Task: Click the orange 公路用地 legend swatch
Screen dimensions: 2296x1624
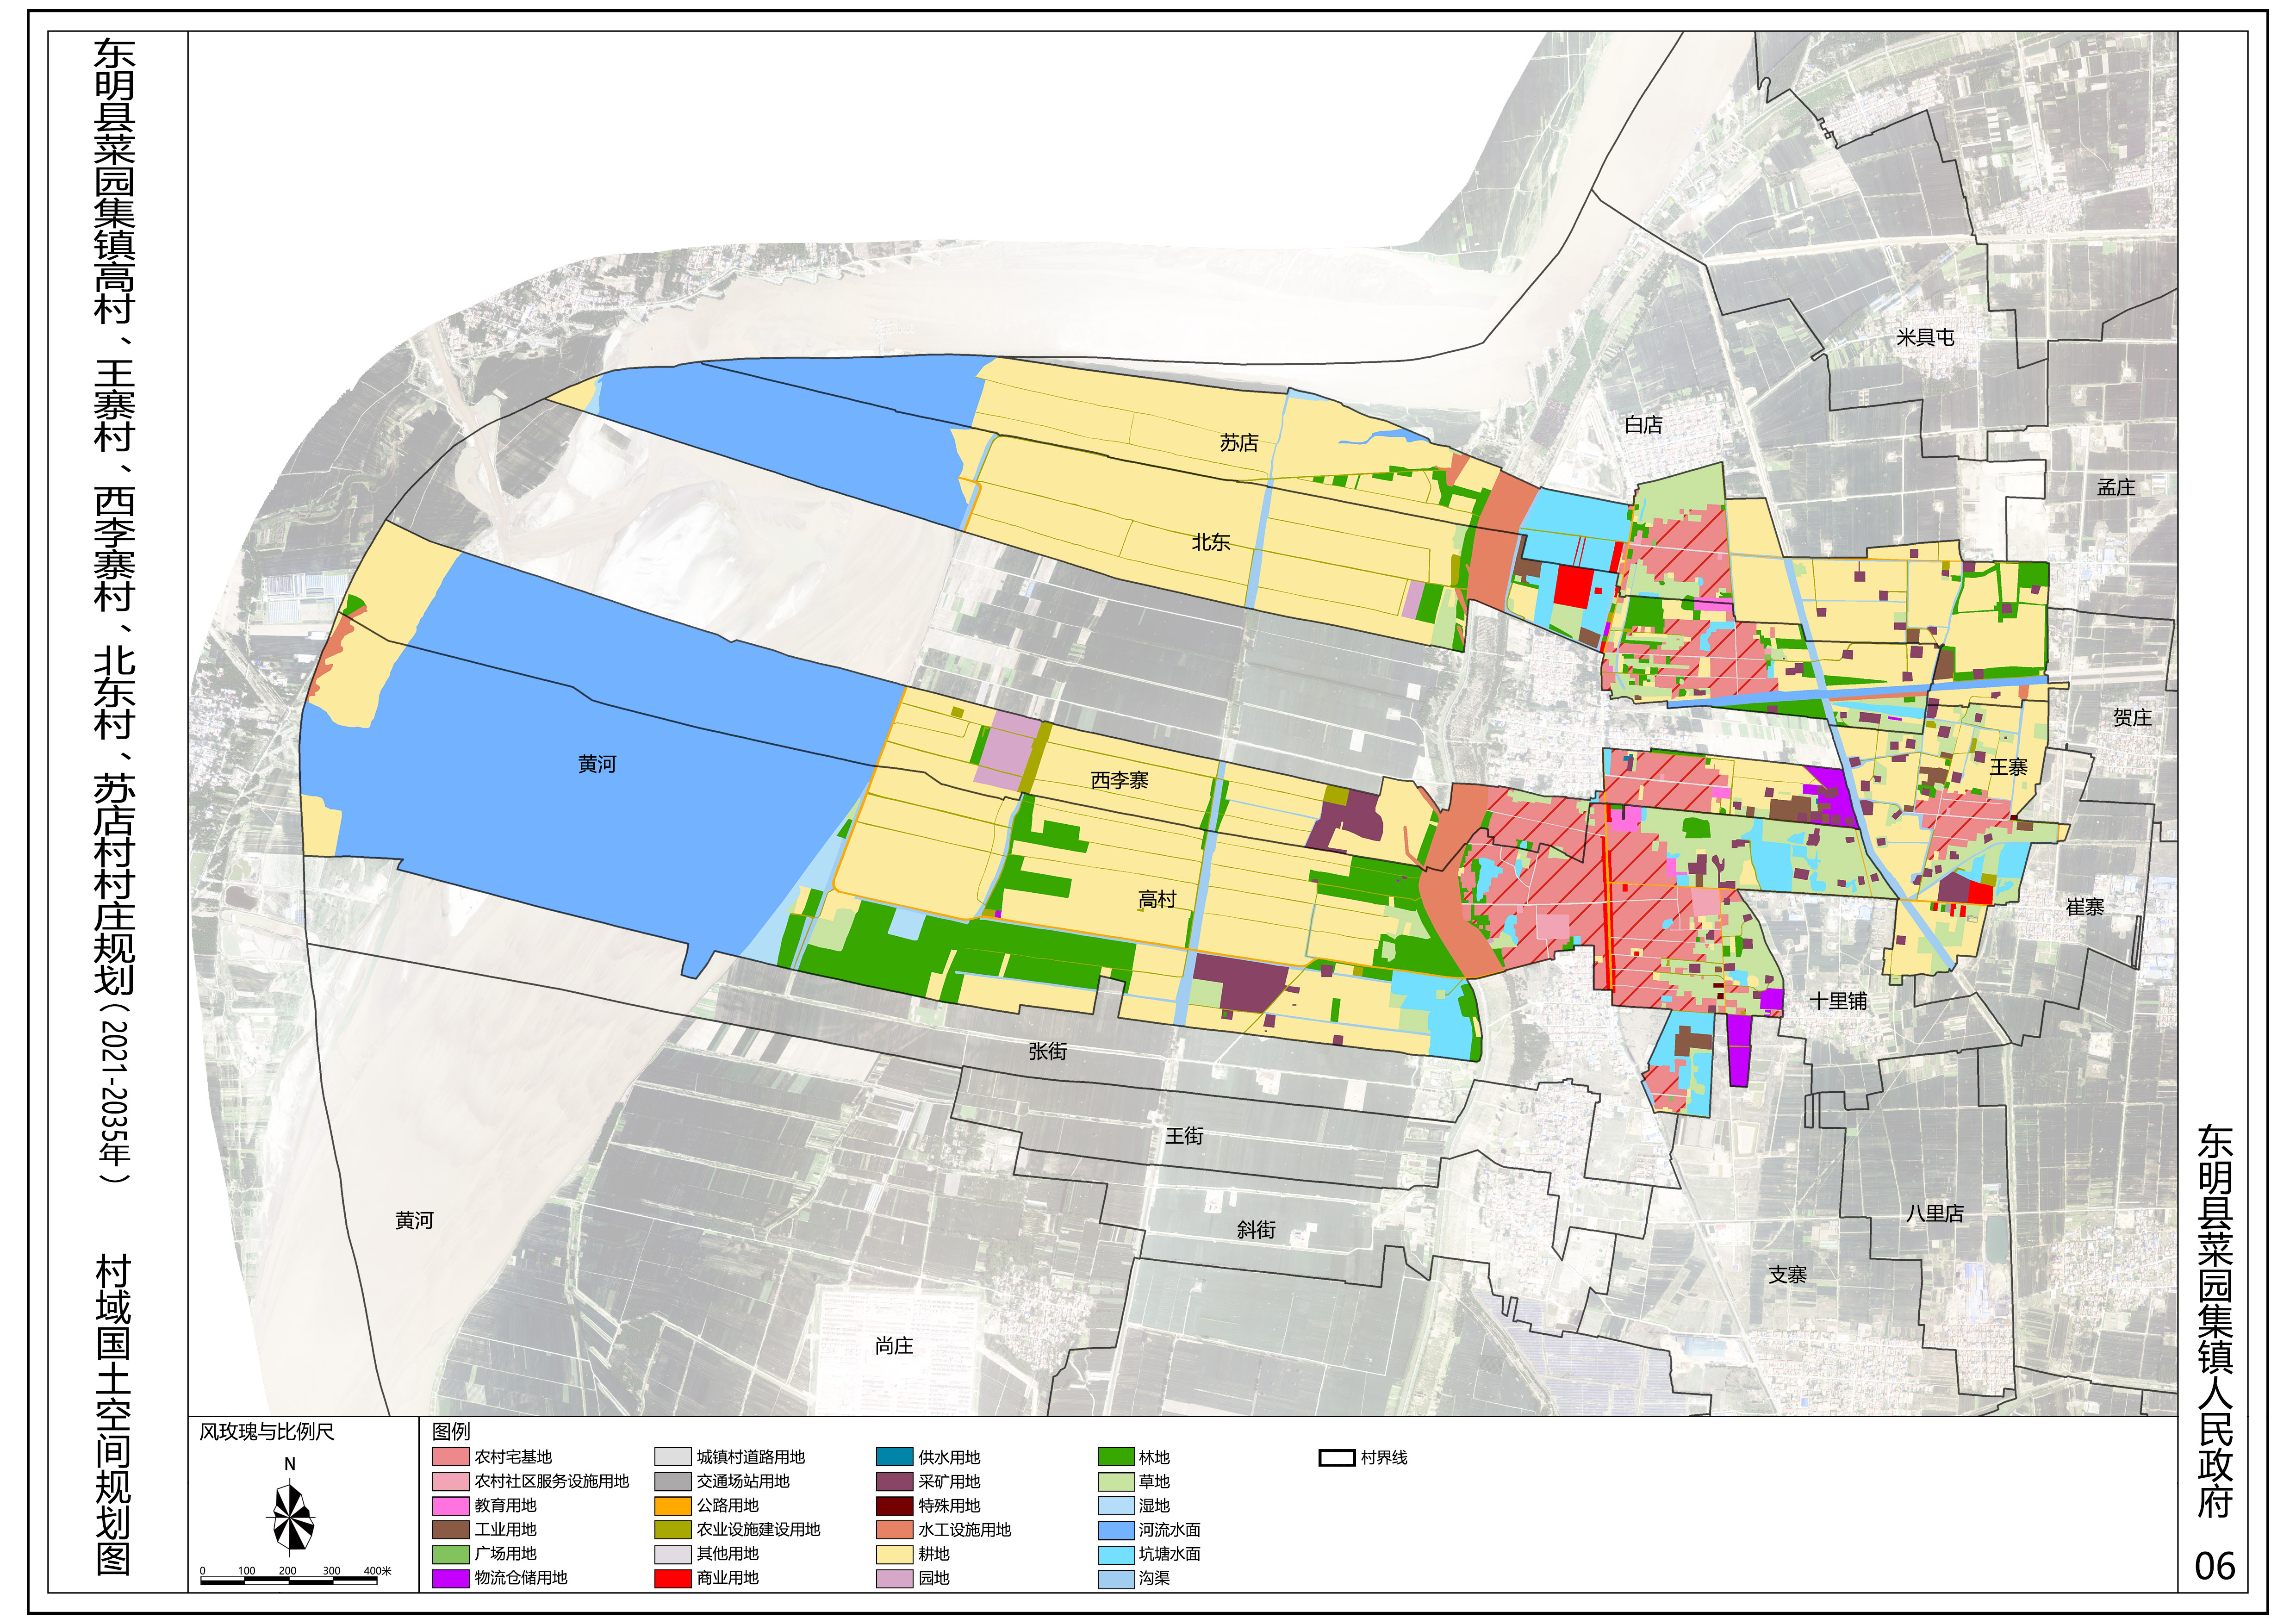Action: coord(672,1506)
